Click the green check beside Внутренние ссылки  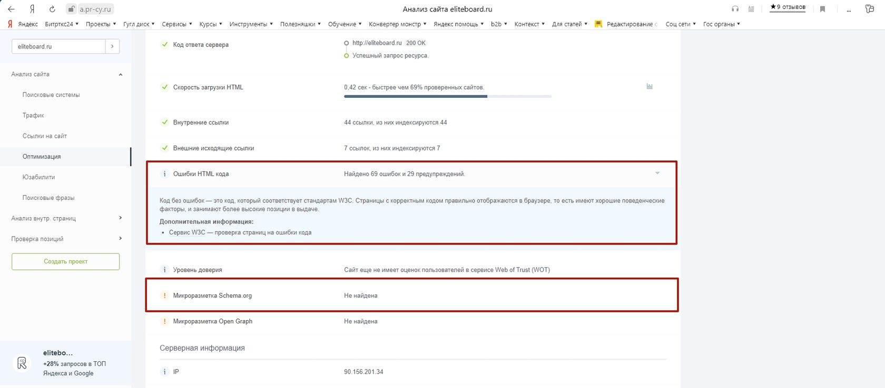[x=164, y=122]
